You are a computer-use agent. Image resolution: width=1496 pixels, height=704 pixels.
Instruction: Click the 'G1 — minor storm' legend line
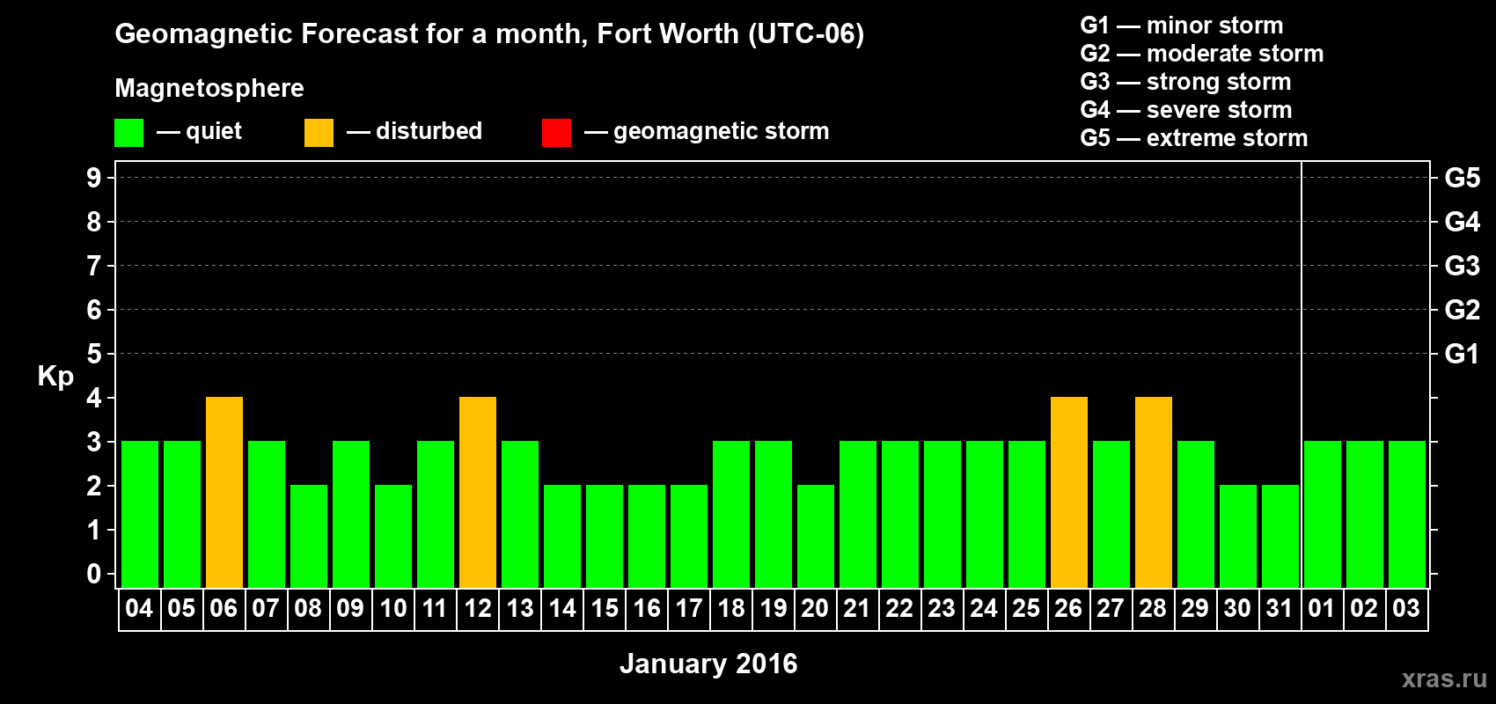(x=1182, y=26)
